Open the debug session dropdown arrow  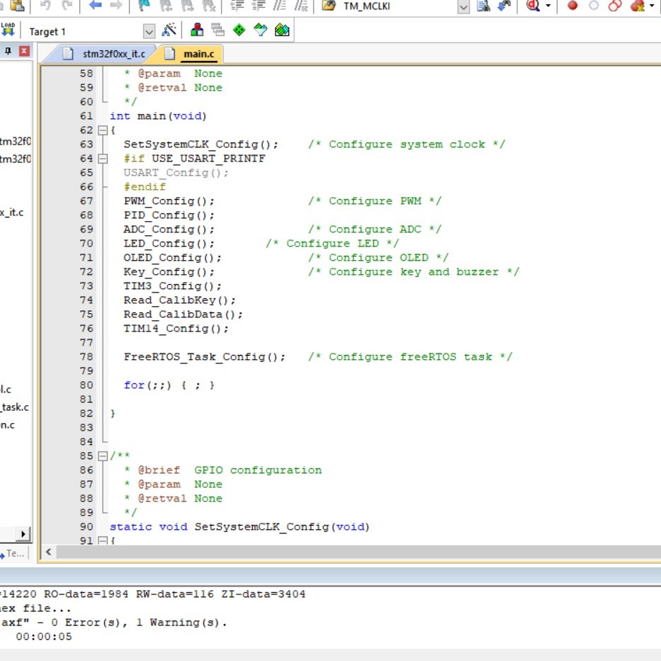point(548,6)
